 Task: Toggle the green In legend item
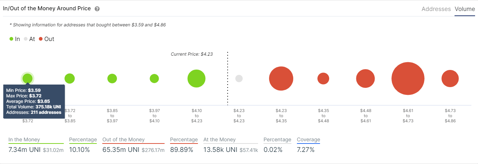[15, 39]
